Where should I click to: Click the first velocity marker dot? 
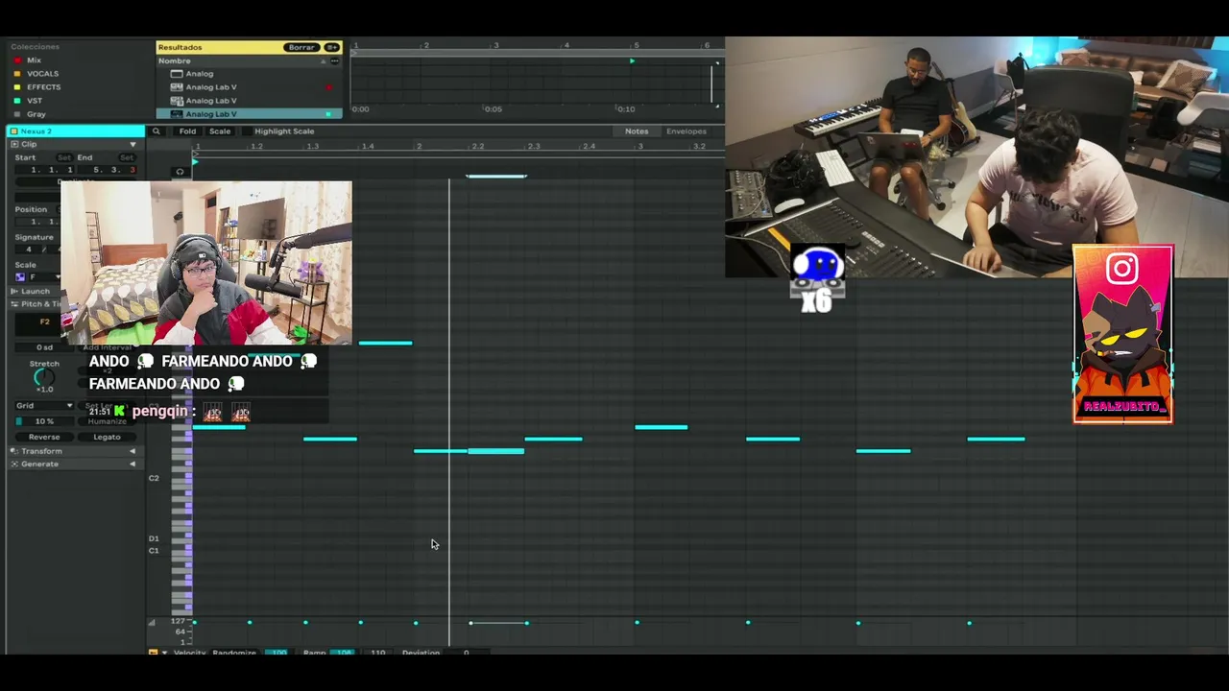click(194, 623)
